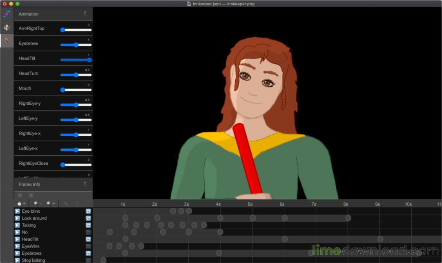Click the HeadTurn slider handle
The image size is (442, 263).
click(x=76, y=75)
